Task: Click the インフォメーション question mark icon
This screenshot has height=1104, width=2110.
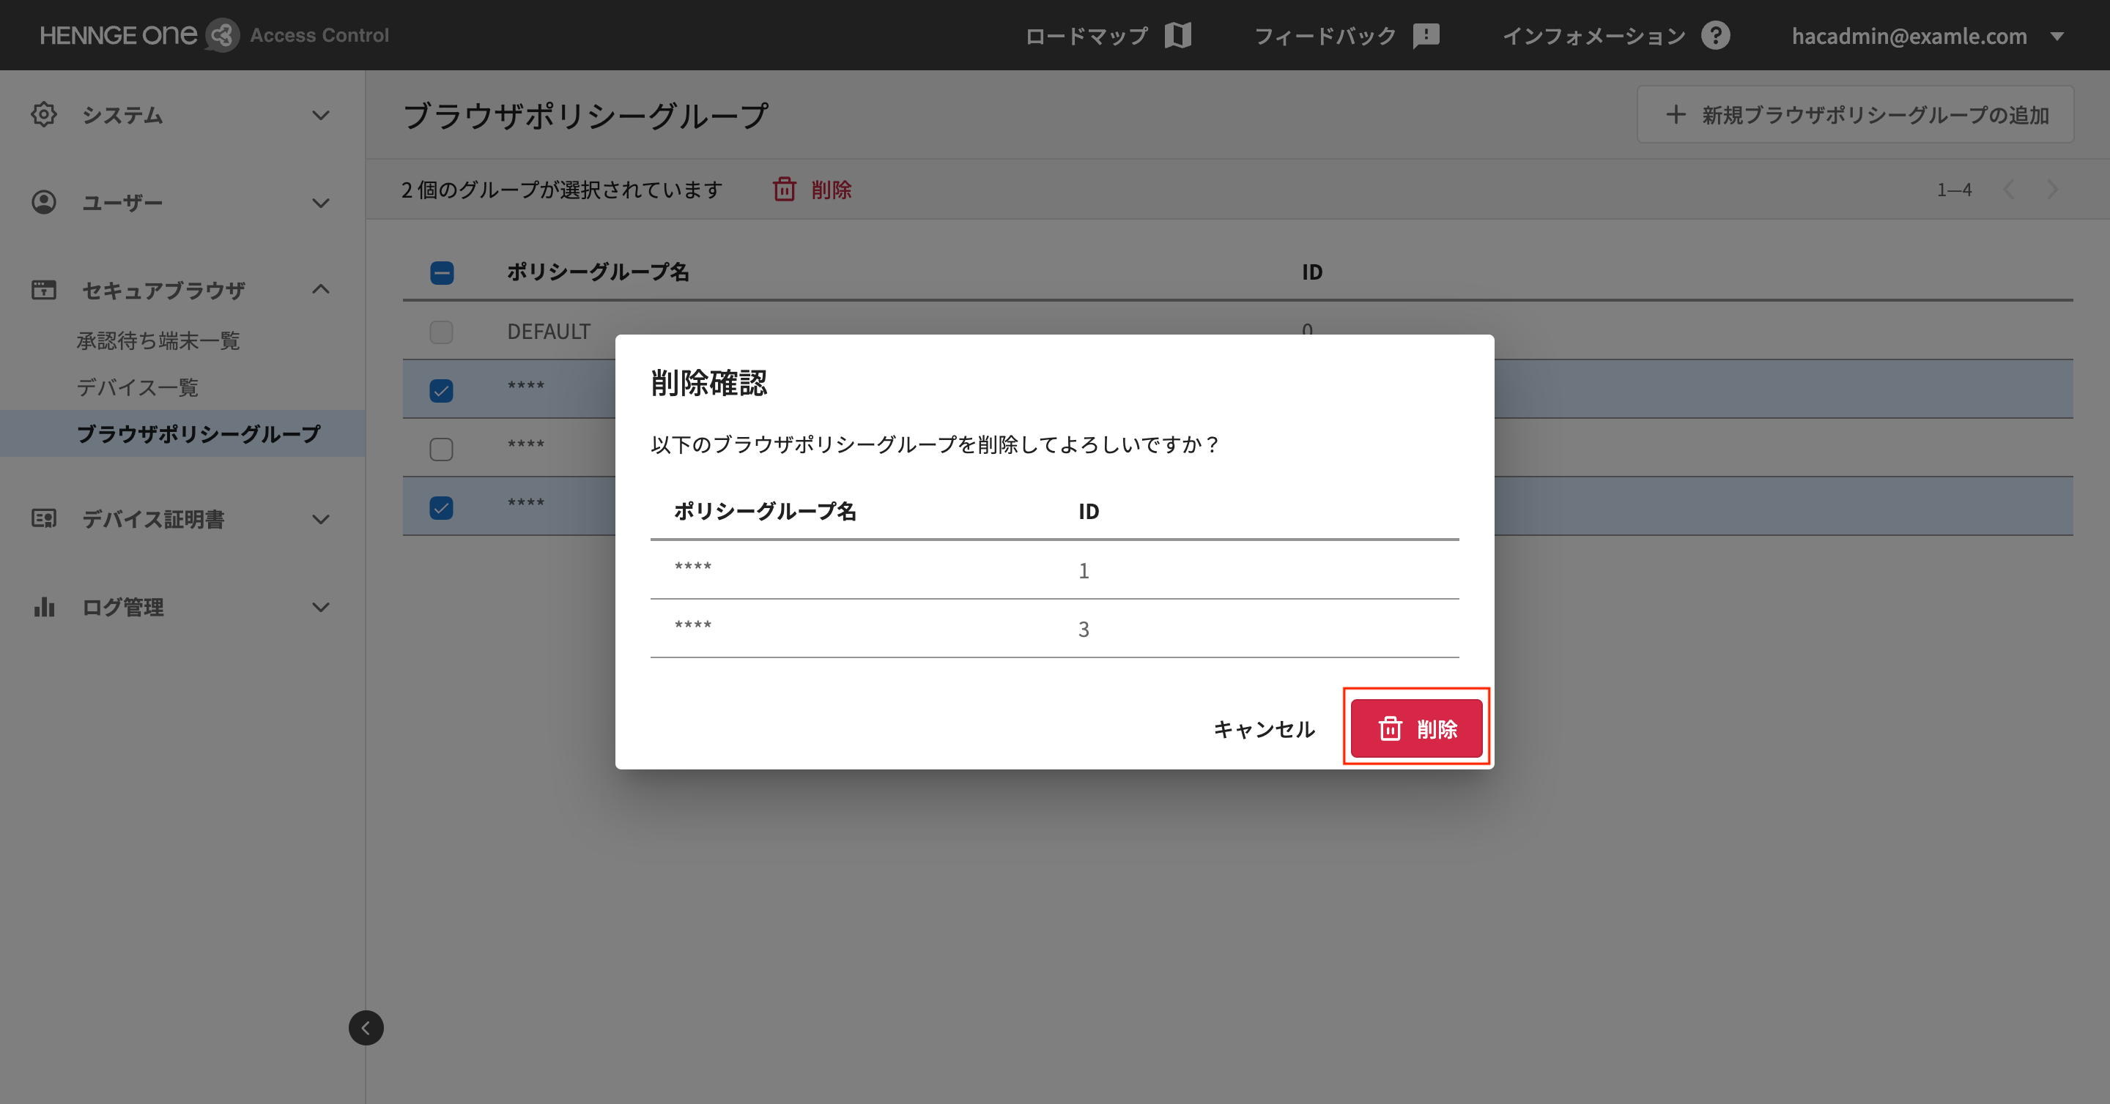Action: point(1714,35)
